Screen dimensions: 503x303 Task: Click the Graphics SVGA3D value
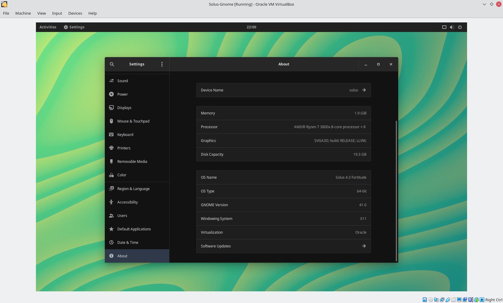point(340,140)
